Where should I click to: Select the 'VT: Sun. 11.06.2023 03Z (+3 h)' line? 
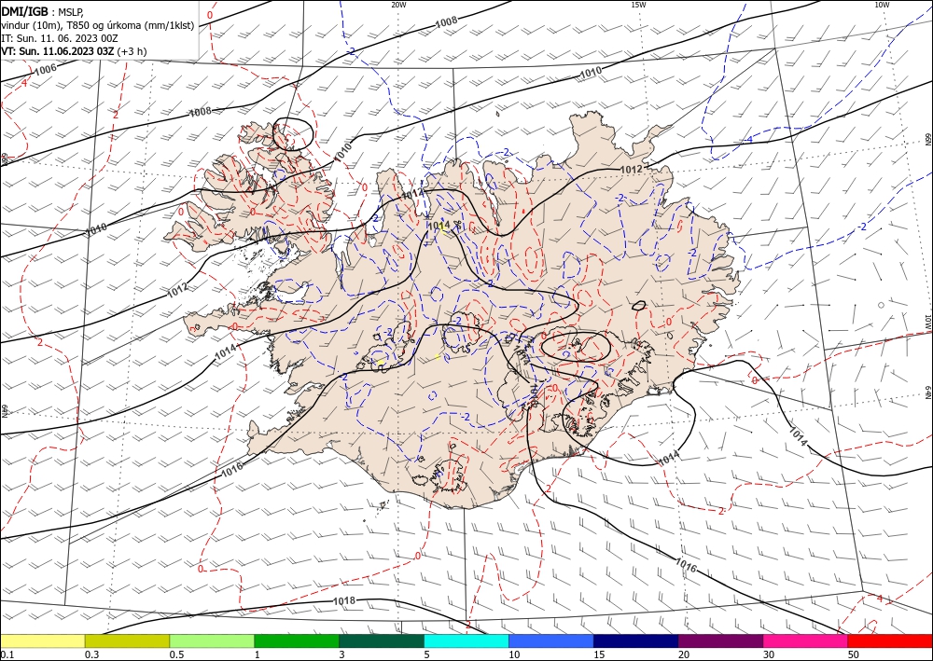pyautogui.click(x=74, y=51)
